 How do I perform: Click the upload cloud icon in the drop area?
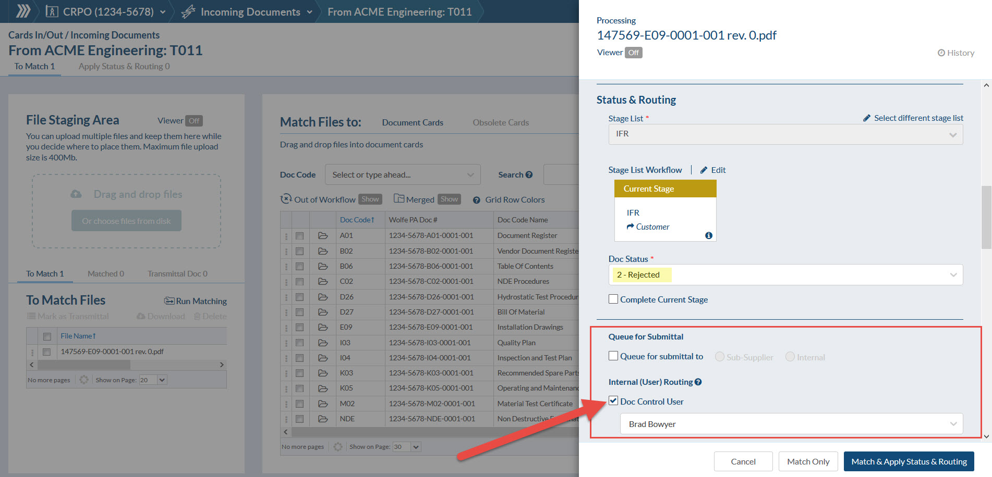click(76, 194)
